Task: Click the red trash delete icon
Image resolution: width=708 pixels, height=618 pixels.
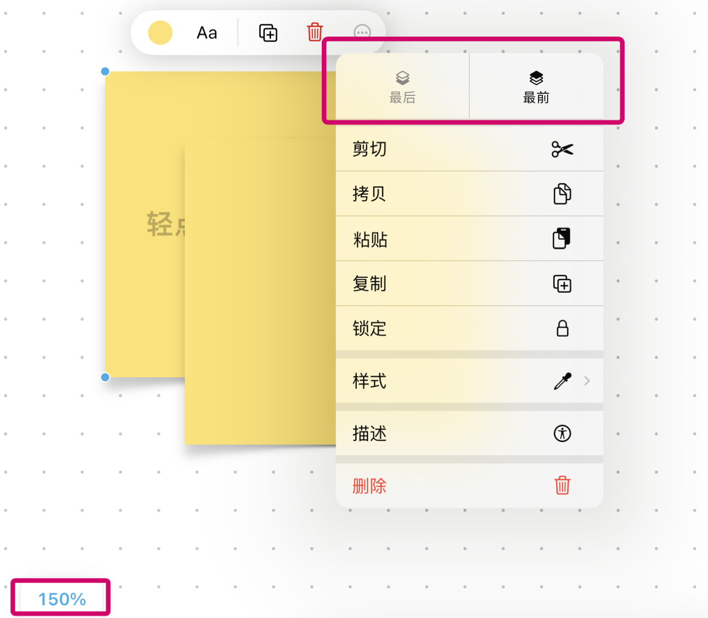Action: pos(562,486)
